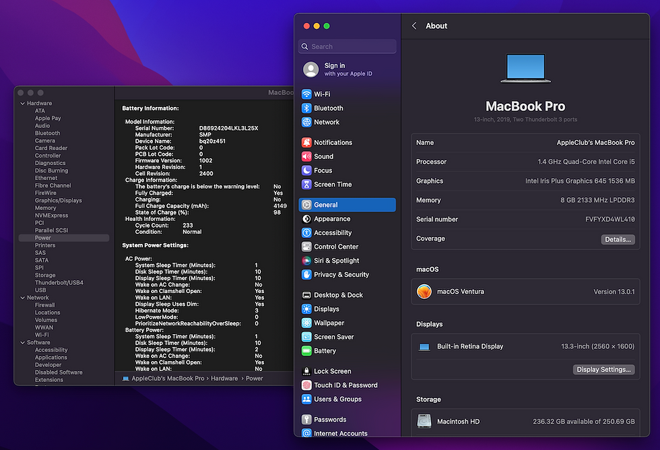Select Wi-Fi under Network in System Information
The height and width of the screenshot is (450, 660).
tap(42, 335)
